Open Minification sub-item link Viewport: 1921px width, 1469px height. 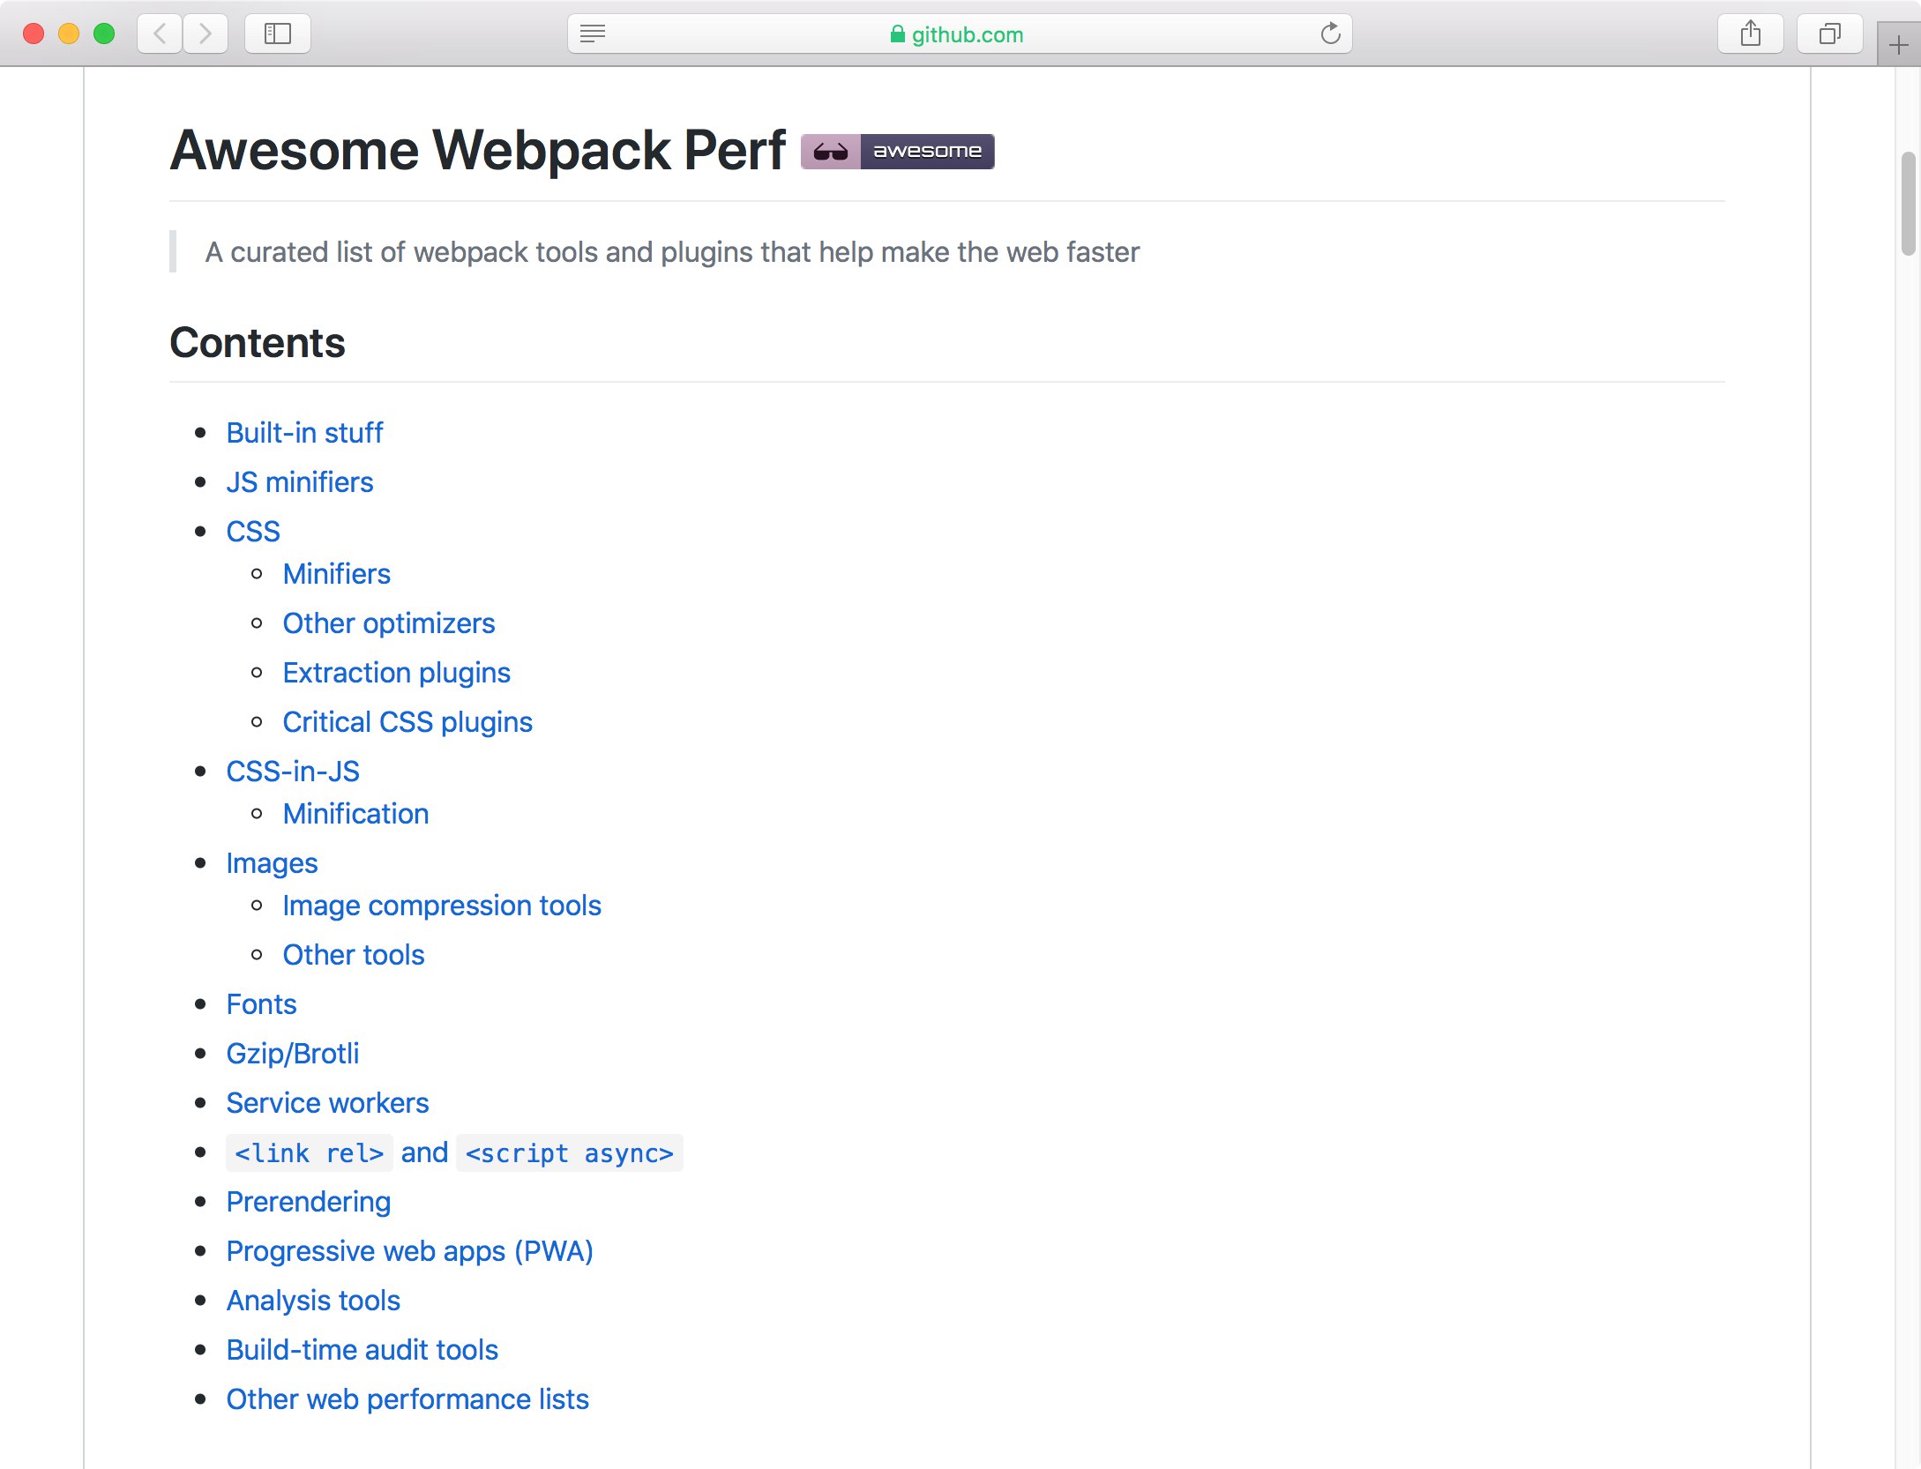(356, 813)
